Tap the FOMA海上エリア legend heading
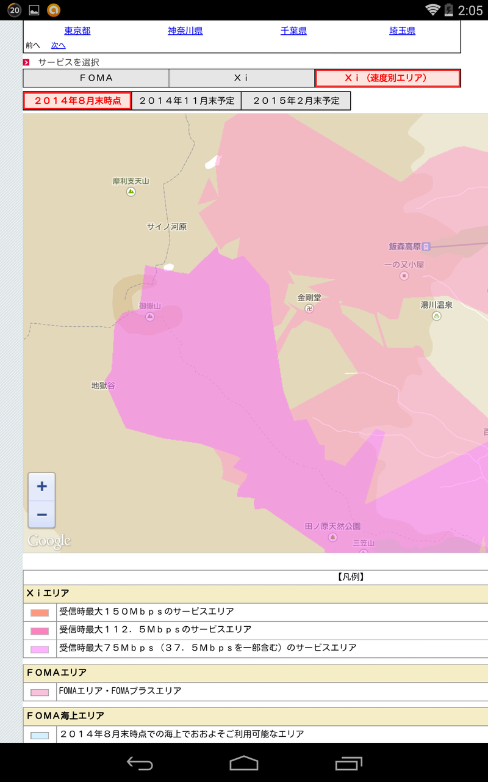The width and height of the screenshot is (488, 782). point(65,715)
